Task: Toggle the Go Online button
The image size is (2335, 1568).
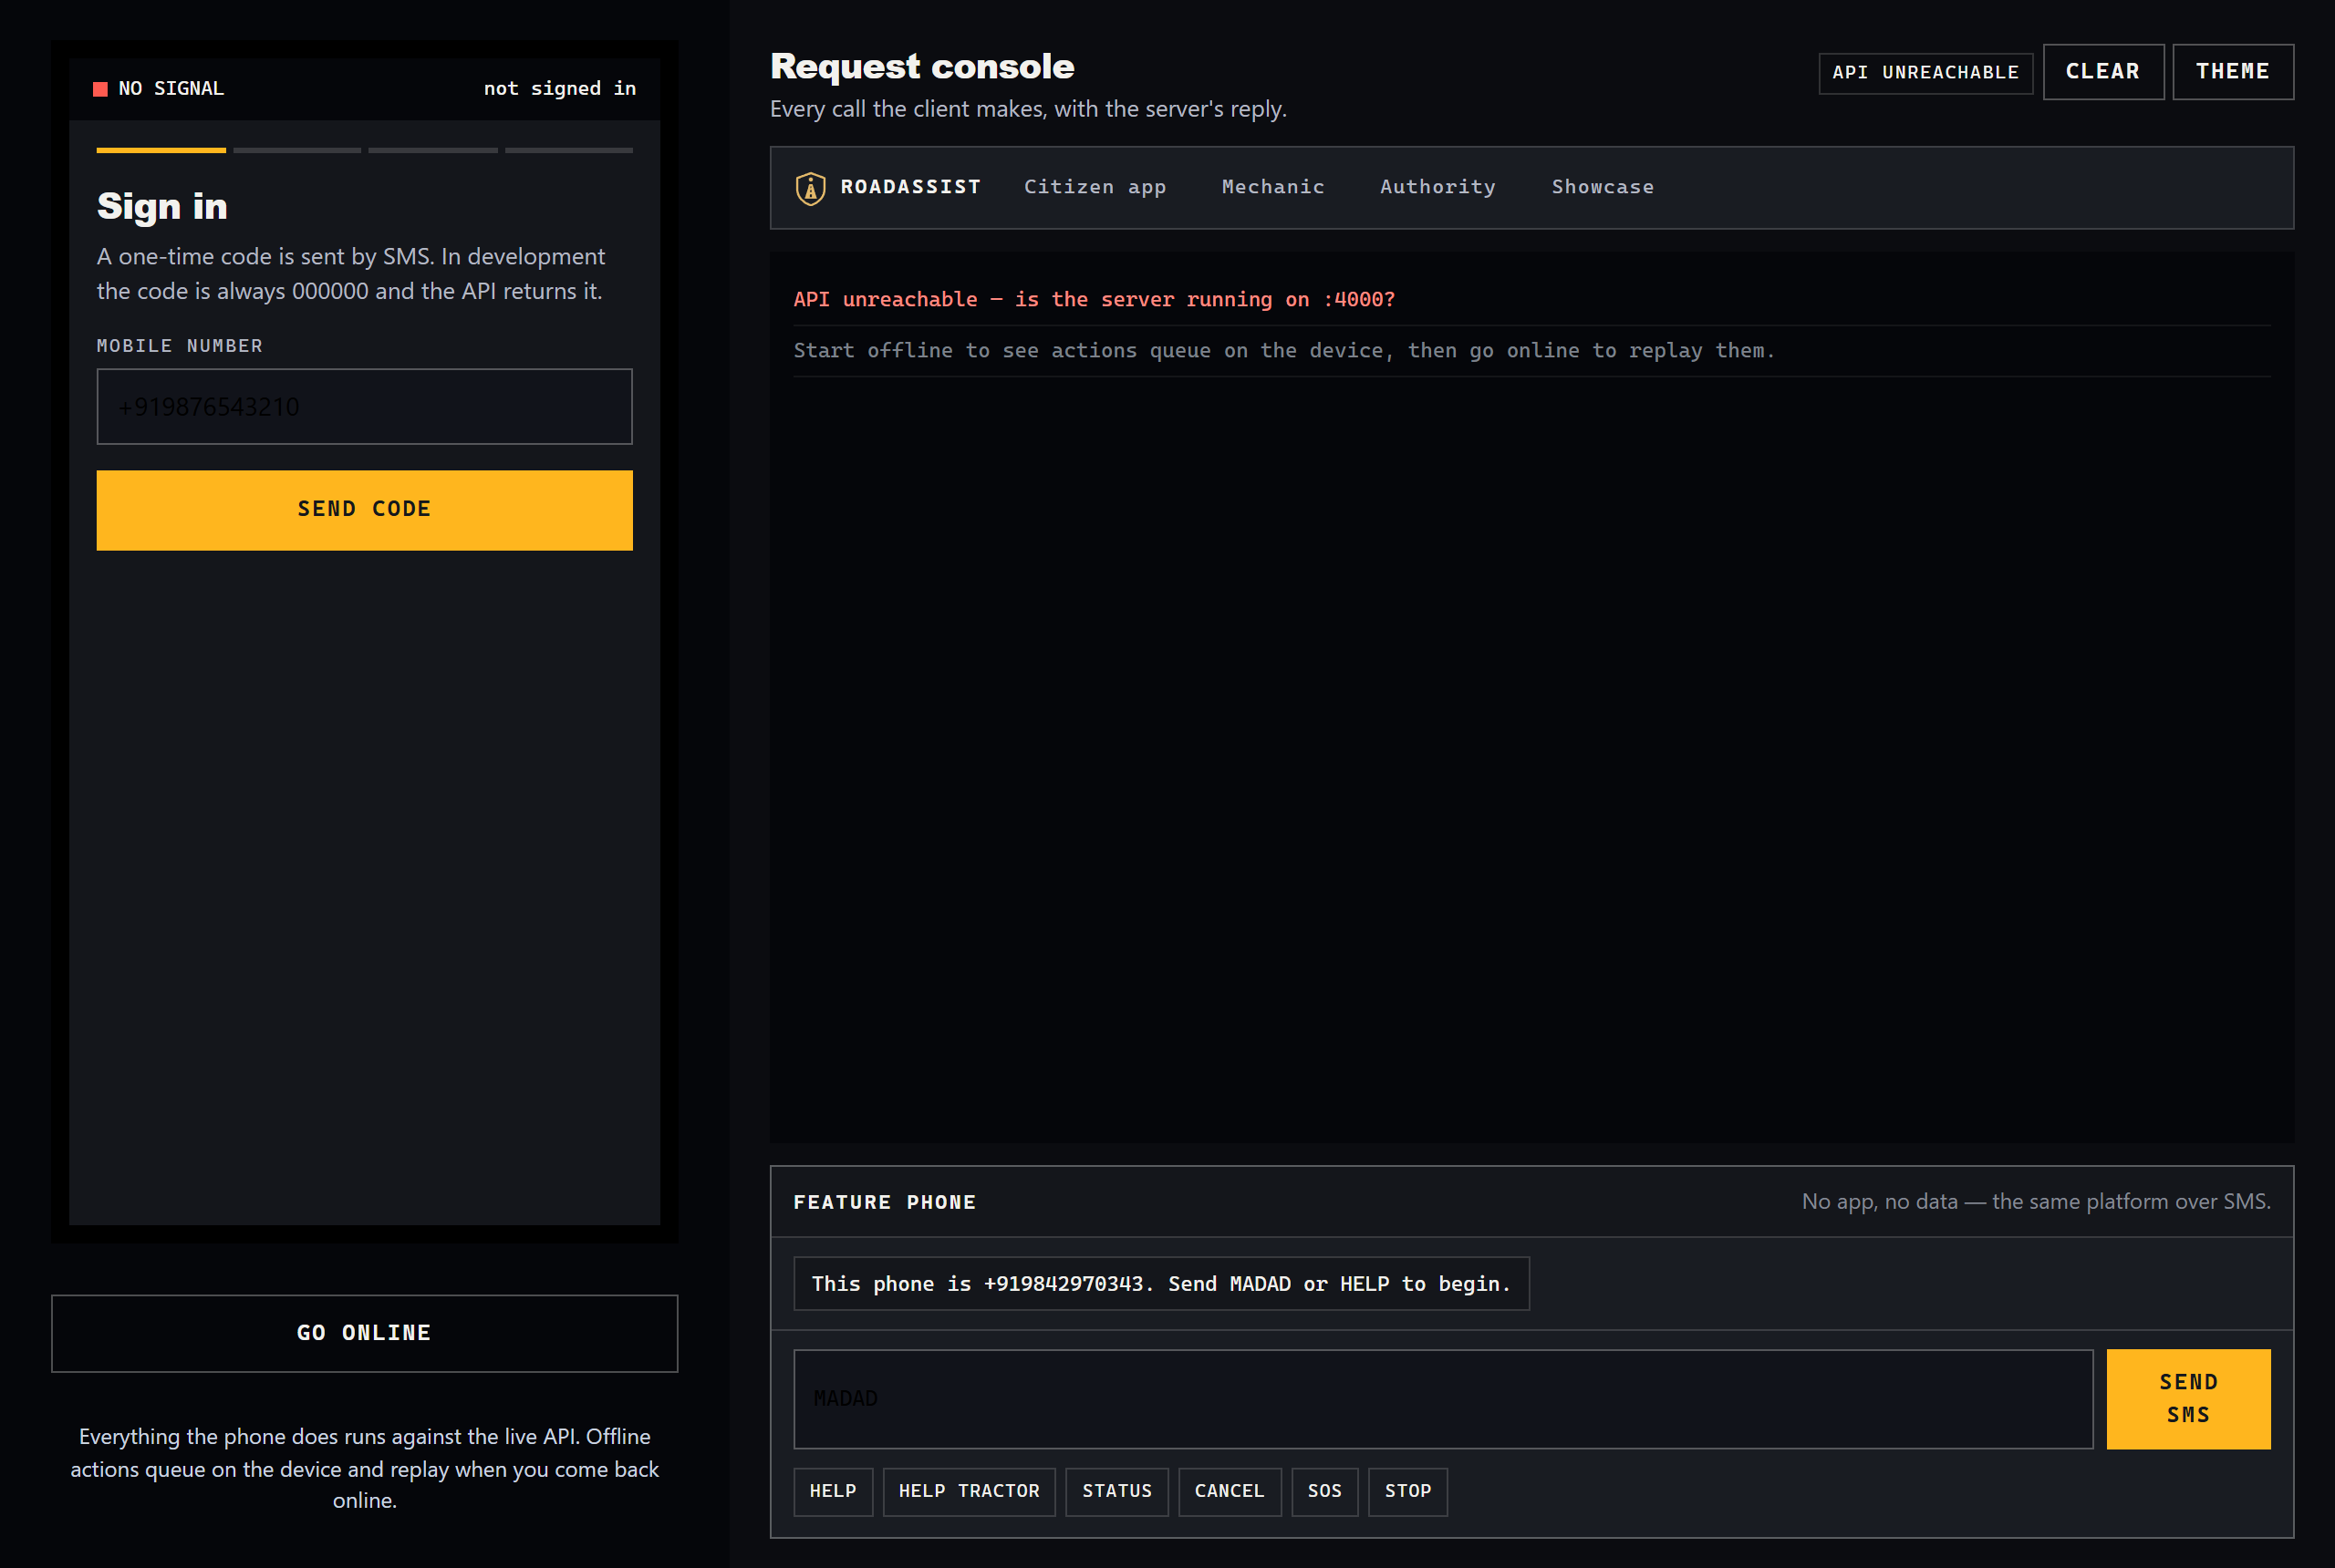Action: pyautogui.click(x=364, y=1333)
